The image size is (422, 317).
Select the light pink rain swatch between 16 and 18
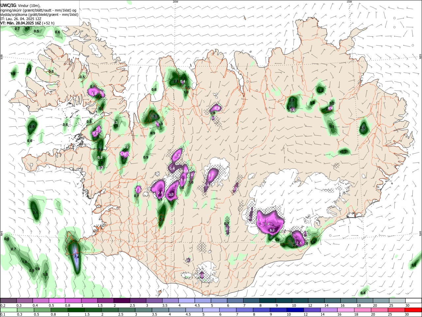[346, 310]
